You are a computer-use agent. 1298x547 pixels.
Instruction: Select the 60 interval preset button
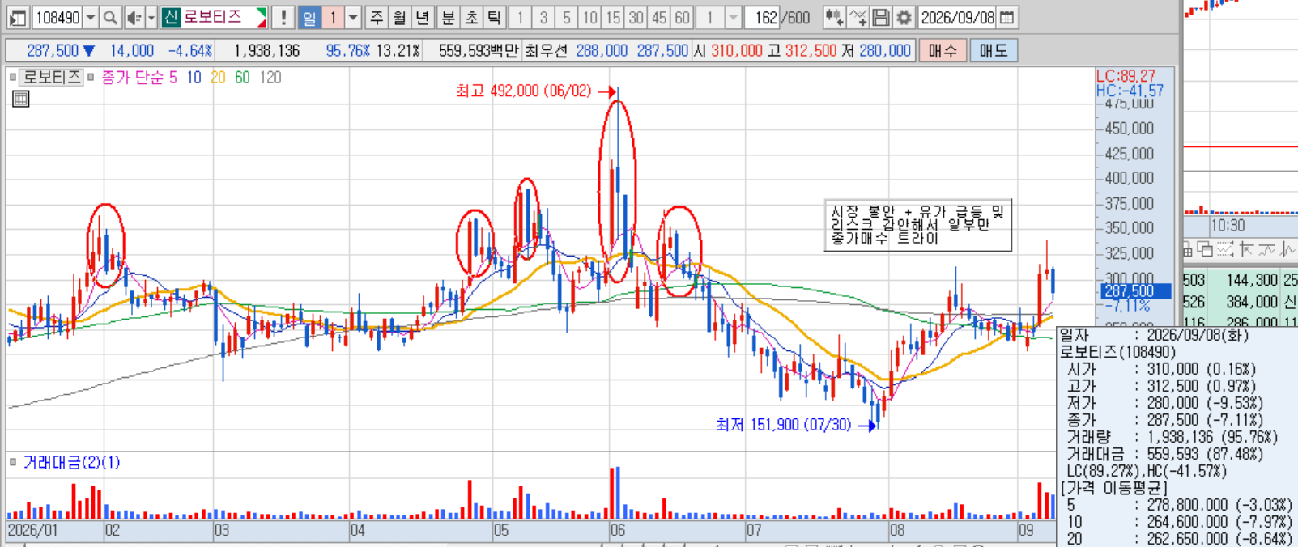[683, 17]
